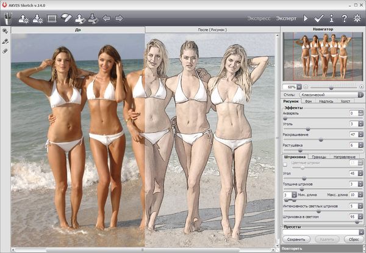Screen dimensions: 366x253
Task: Open preferences with the gear icon
Action: (x=357, y=18)
